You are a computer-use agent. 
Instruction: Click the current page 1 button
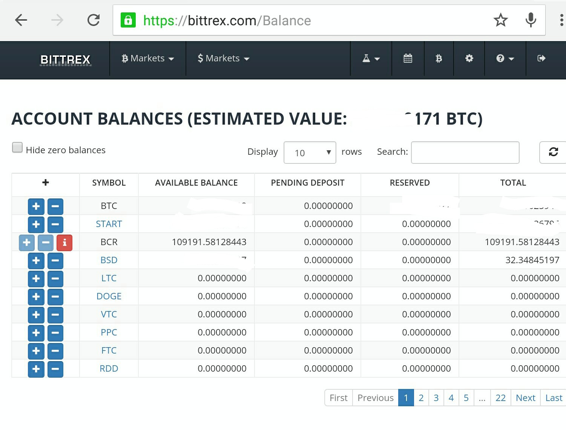click(406, 398)
